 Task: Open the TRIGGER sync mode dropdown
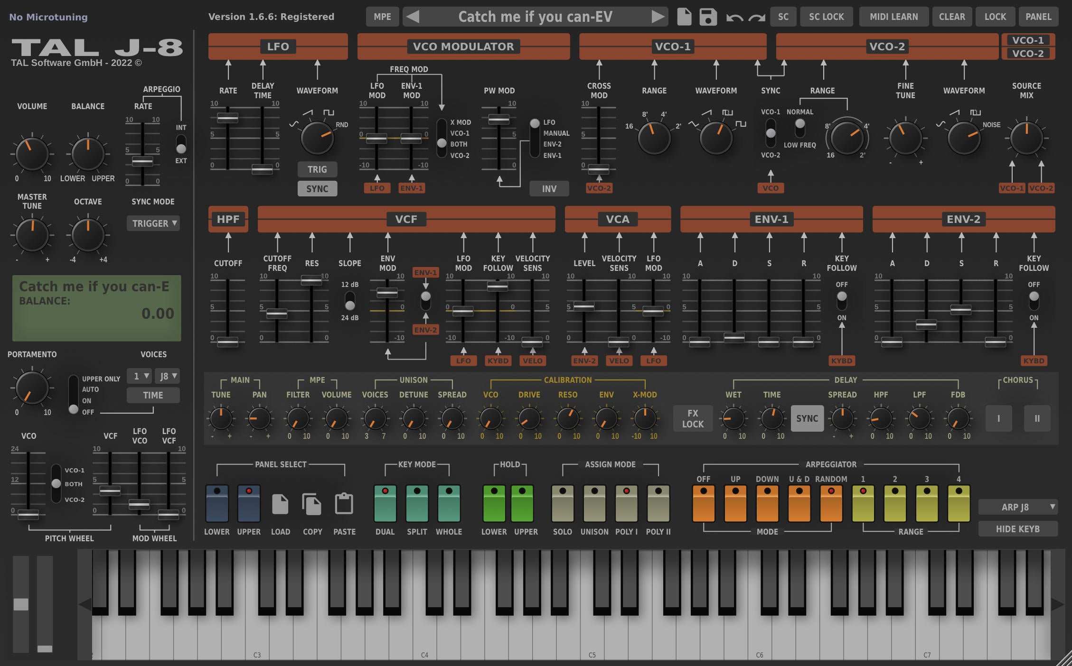point(153,223)
